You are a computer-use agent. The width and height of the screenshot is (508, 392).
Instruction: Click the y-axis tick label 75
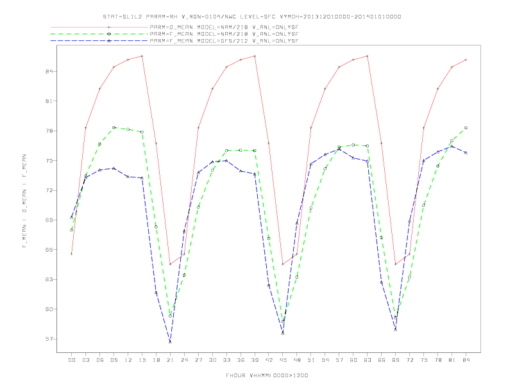pos(49,160)
